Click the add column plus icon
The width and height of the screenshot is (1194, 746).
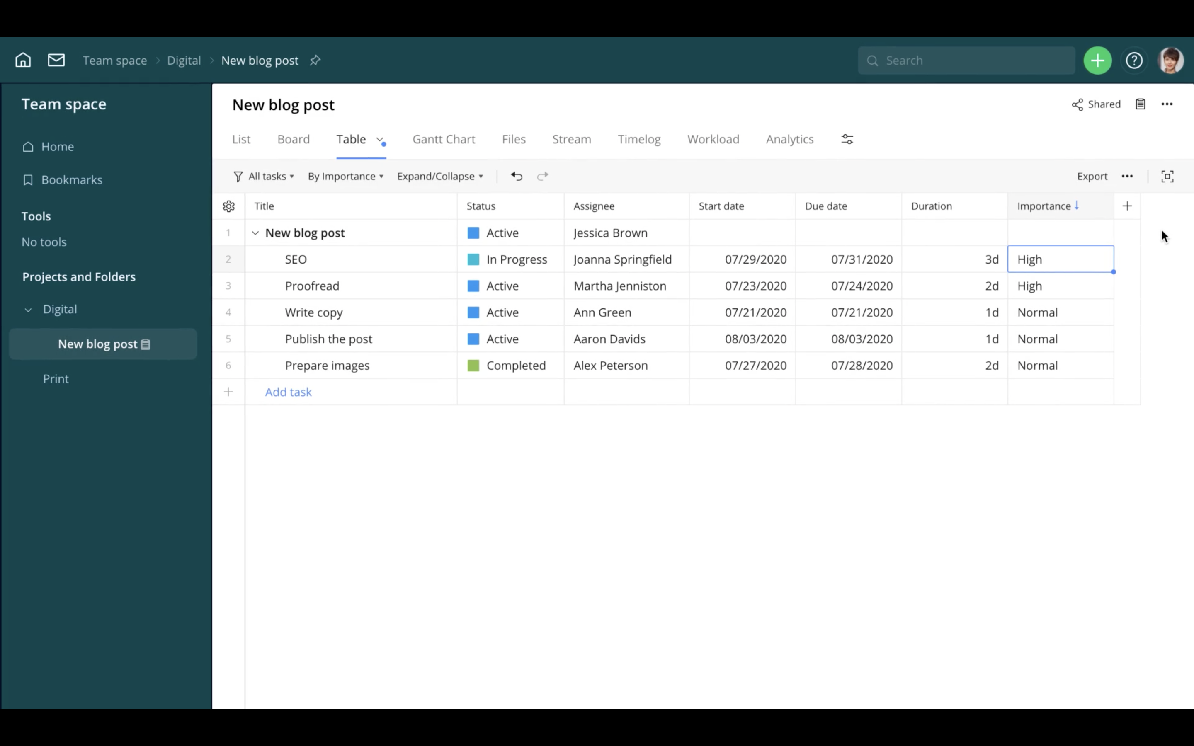click(1127, 206)
